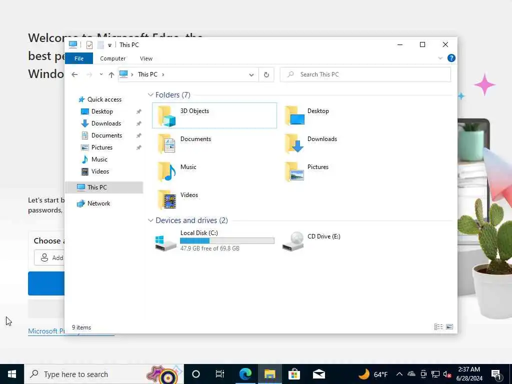Screen dimensions: 512x384
Task: Click the Add field in Edge window
Action: 49,257
